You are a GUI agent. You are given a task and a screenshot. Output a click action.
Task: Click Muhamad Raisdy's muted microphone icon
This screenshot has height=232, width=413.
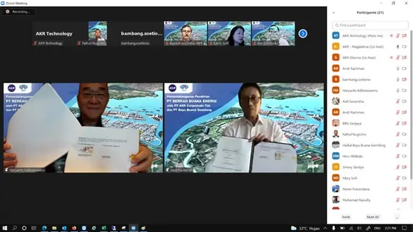pyautogui.click(x=398, y=200)
